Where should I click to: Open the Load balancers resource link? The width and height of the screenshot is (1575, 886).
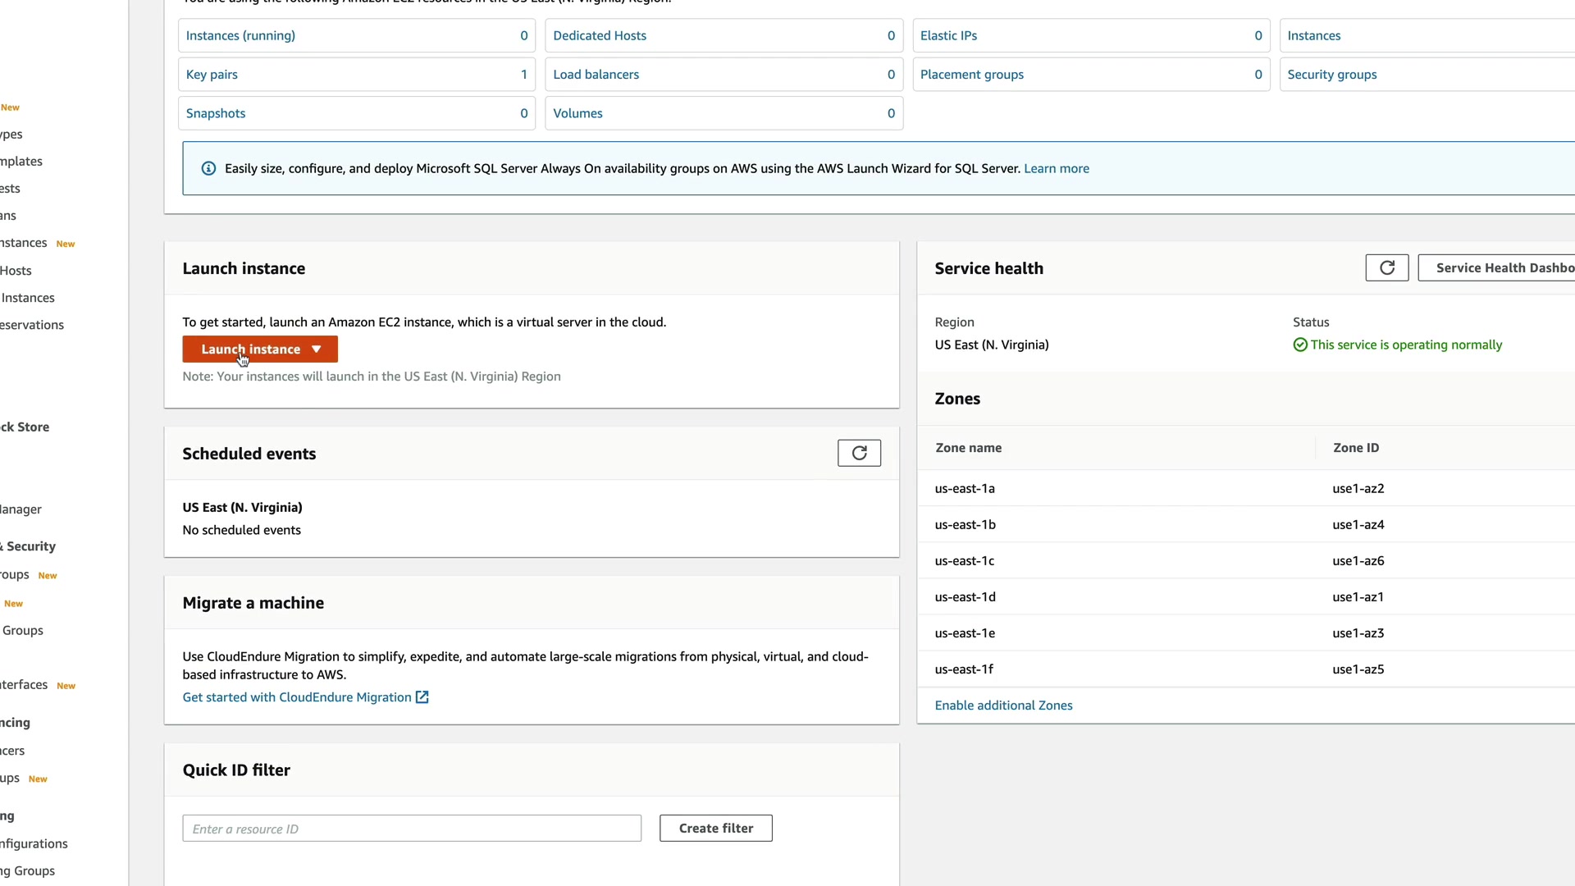(x=596, y=75)
